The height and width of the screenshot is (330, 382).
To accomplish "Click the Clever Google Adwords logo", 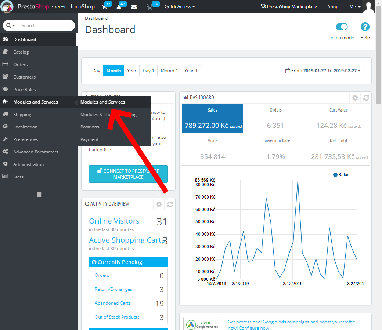I will click(202, 323).
